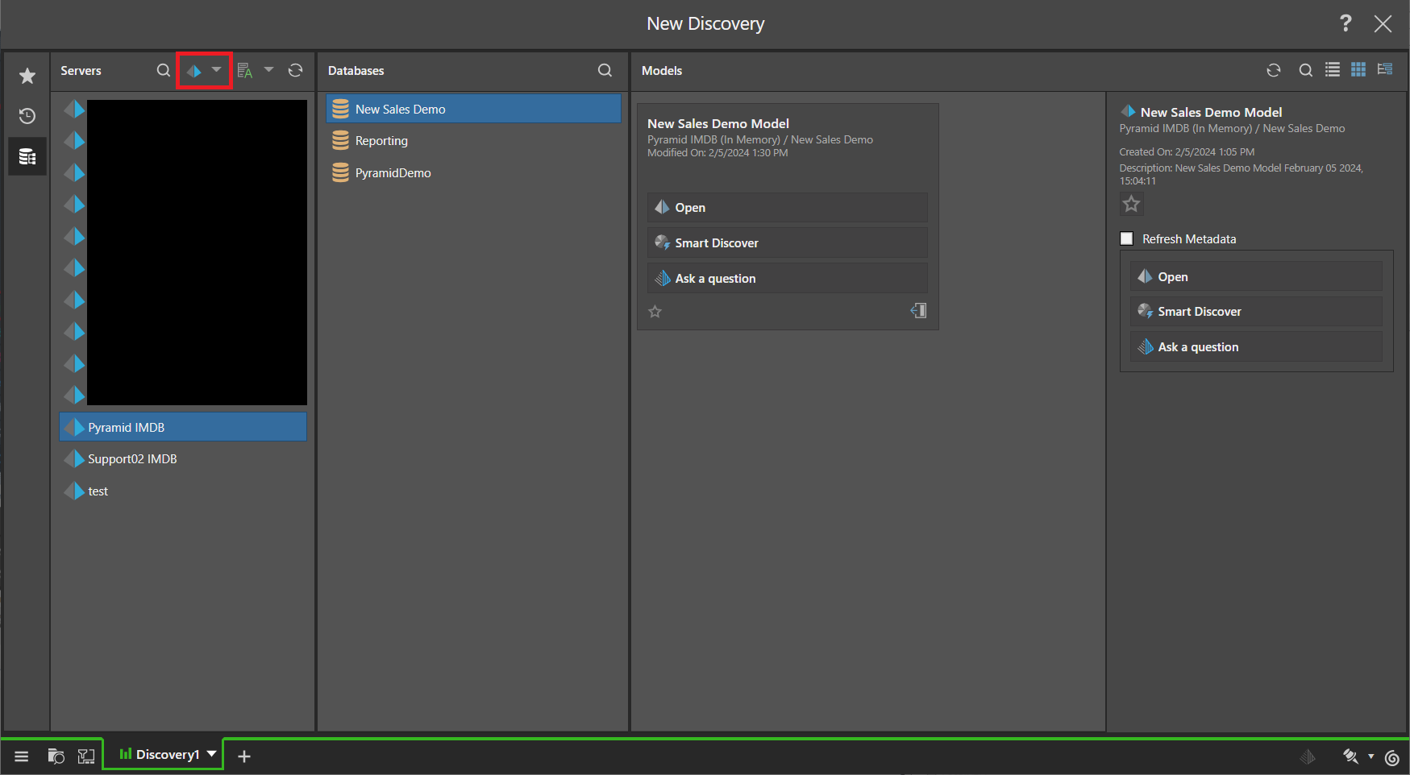Enable the Refresh Metadata checkbox
The height and width of the screenshot is (775, 1410).
point(1127,238)
